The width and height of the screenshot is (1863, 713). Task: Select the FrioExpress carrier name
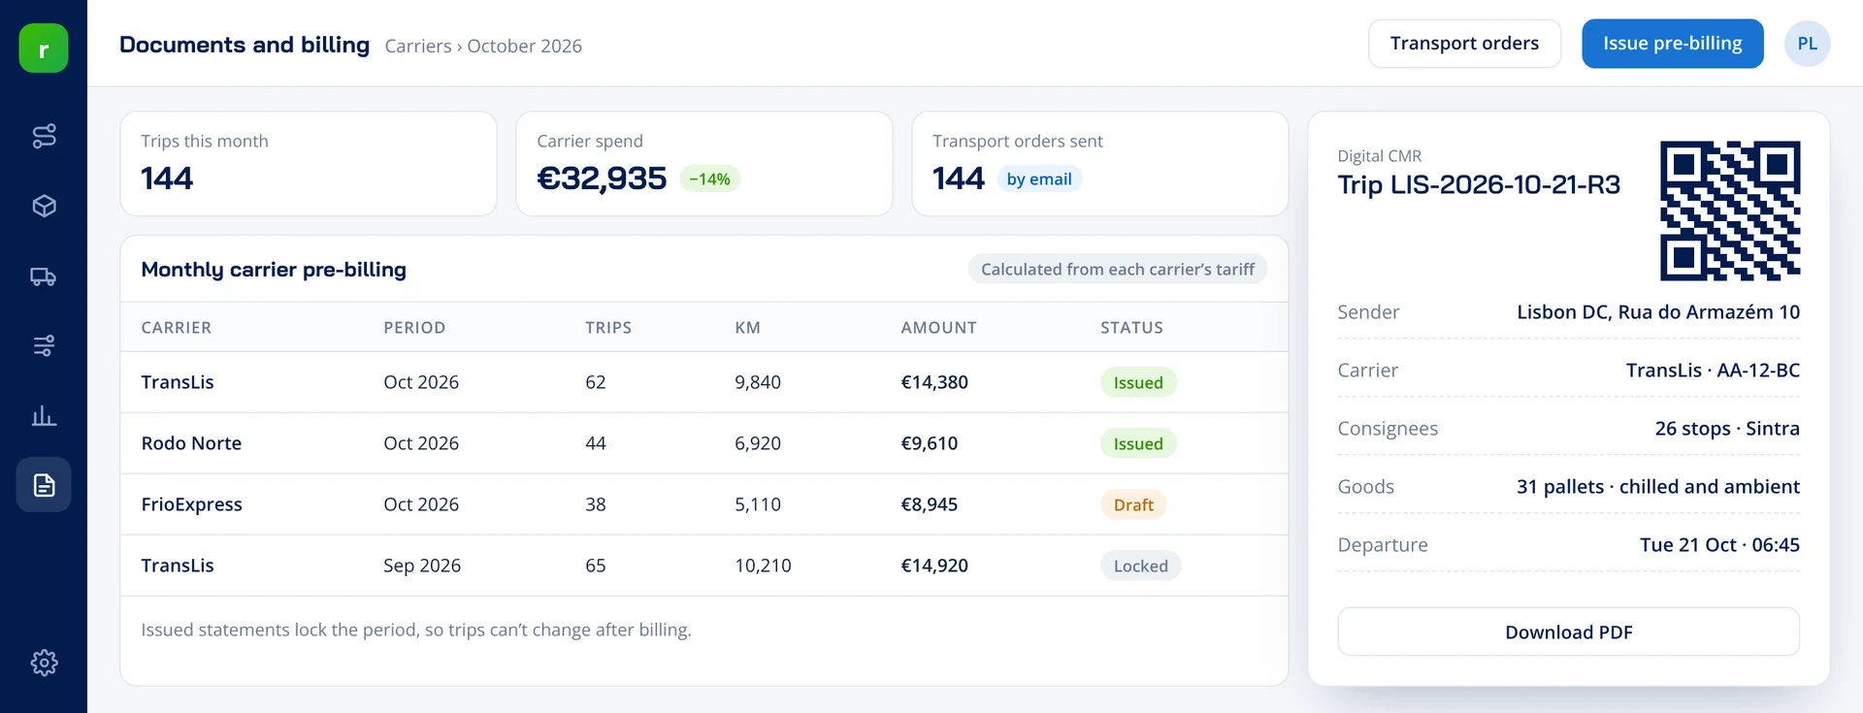coord(191,504)
